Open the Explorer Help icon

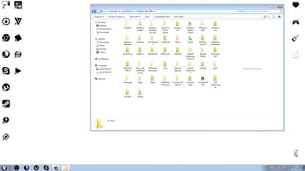point(279,17)
